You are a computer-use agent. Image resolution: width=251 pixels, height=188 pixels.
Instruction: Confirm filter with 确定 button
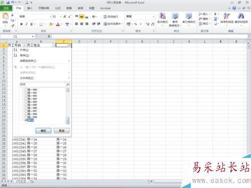(x=43, y=131)
